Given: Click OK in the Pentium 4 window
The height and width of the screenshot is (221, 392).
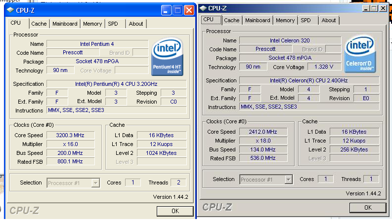Looking at the screenshot, I should tap(175, 211).
